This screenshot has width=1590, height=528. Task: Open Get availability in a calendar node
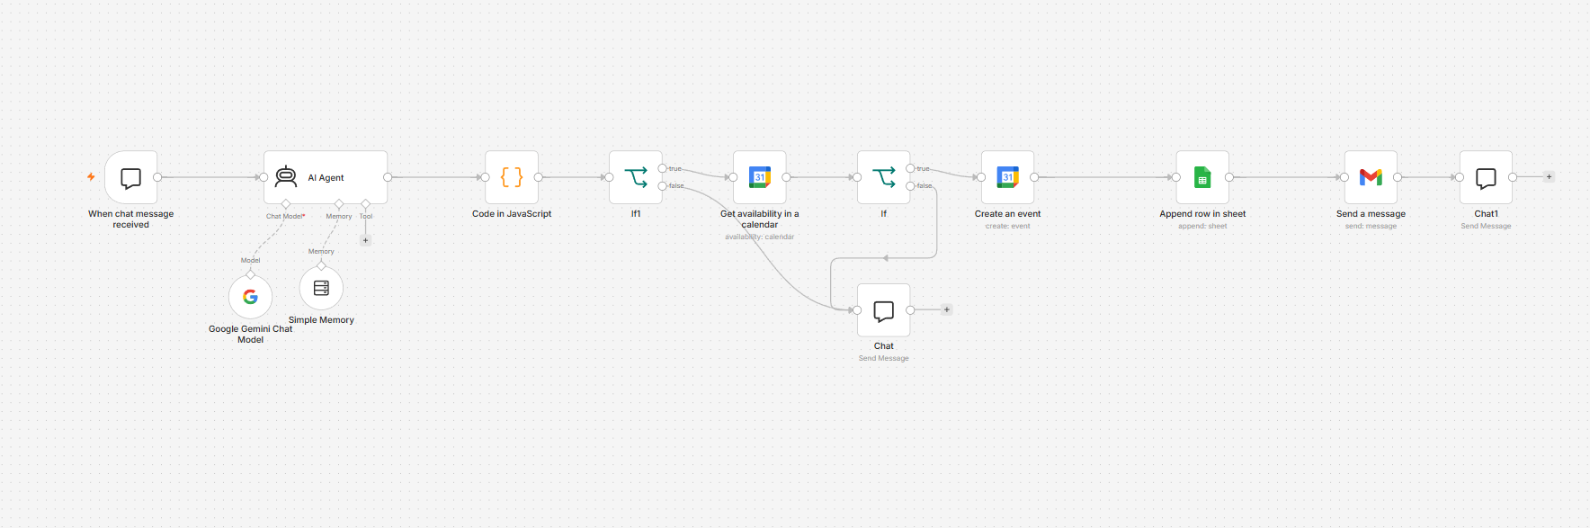(760, 177)
